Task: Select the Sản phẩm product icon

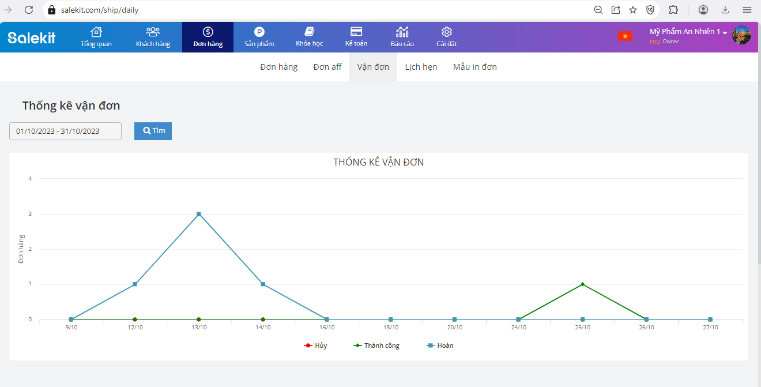Action: (x=259, y=32)
